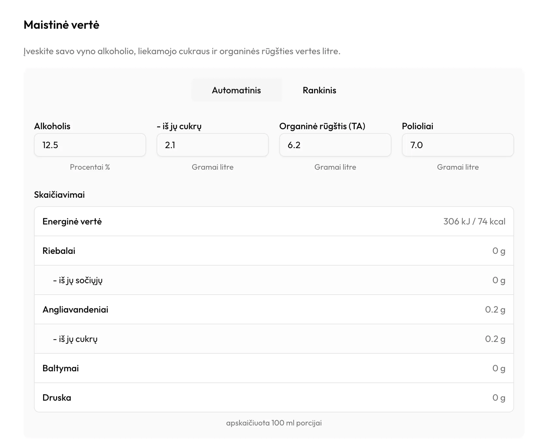
Task: Click the 'Maistinė vertė' heading
Action: pos(61,25)
